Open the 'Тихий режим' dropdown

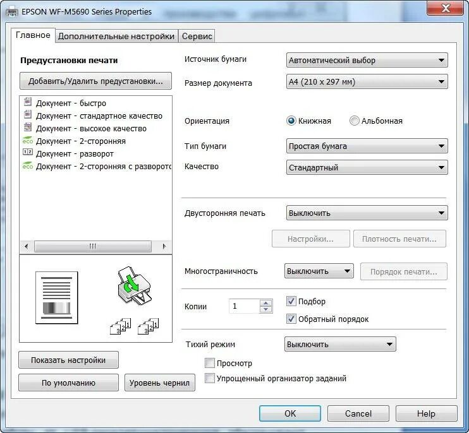(x=340, y=344)
